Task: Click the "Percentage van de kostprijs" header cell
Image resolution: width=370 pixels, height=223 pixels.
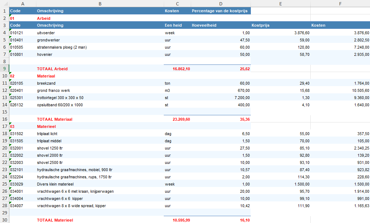Action: (x=221, y=11)
